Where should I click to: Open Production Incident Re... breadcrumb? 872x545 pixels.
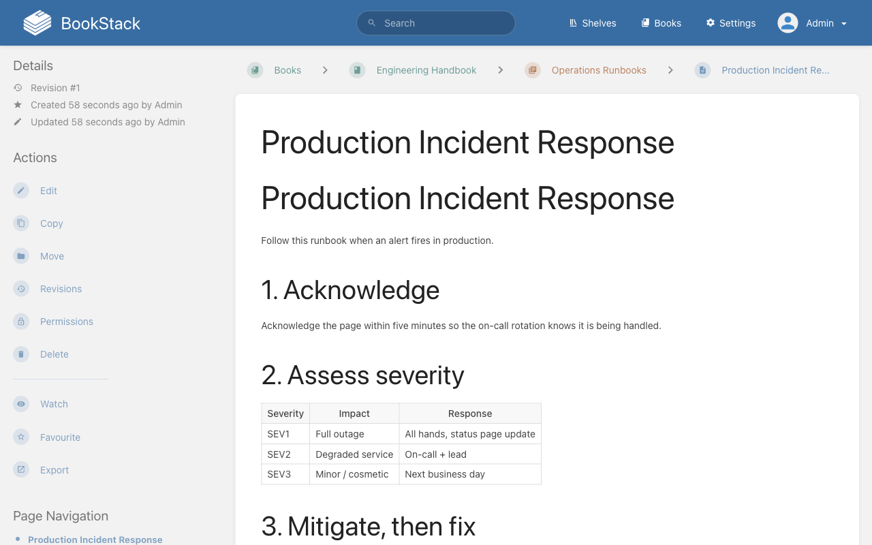click(775, 70)
